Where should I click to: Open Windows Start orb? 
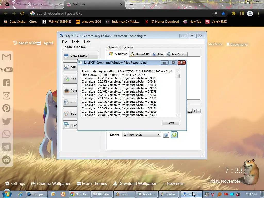[x=7, y=194]
